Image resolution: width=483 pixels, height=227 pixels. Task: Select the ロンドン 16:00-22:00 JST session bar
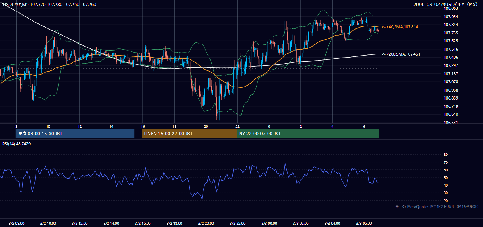(x=189, y=134)
